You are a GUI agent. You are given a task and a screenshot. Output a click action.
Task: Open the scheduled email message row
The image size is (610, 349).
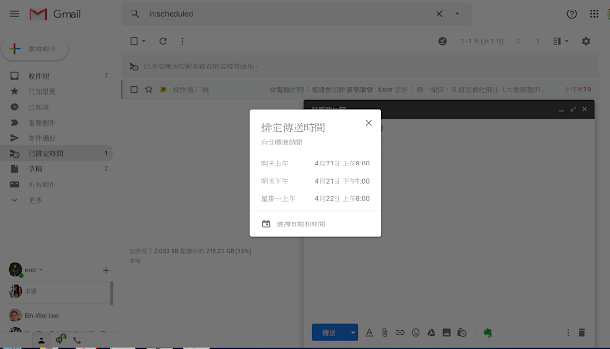click(360, 89)
